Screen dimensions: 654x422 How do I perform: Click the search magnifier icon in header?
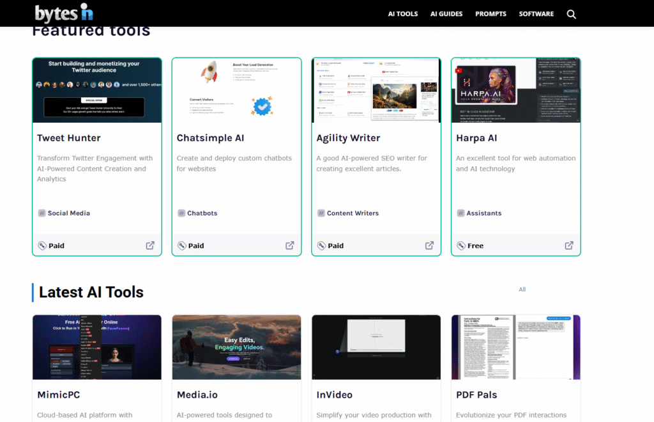click(571, 14)
